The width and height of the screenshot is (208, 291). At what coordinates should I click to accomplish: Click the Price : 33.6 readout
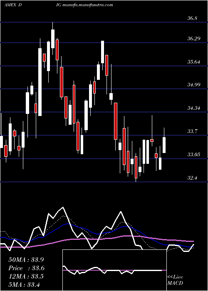[x=26, y=268]
